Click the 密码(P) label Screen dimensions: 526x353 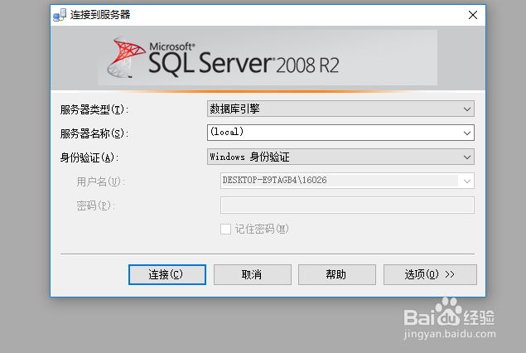pos(95,206)
